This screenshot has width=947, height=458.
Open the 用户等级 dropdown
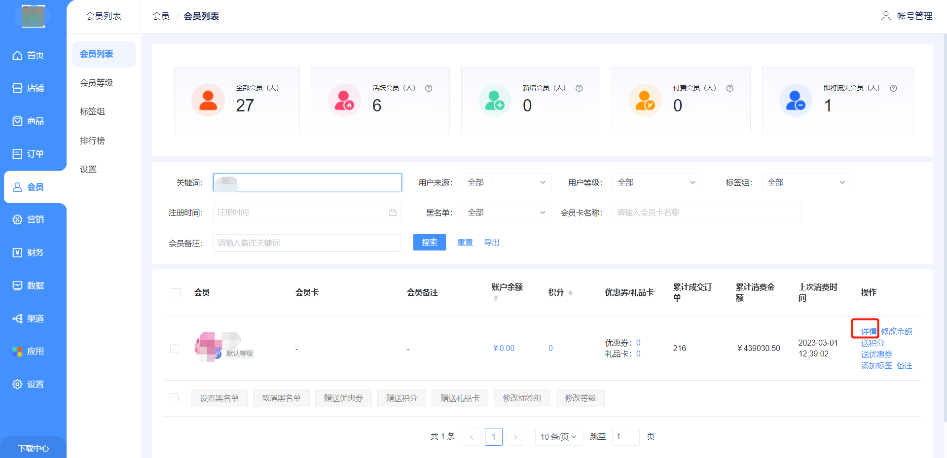[656, 182]
